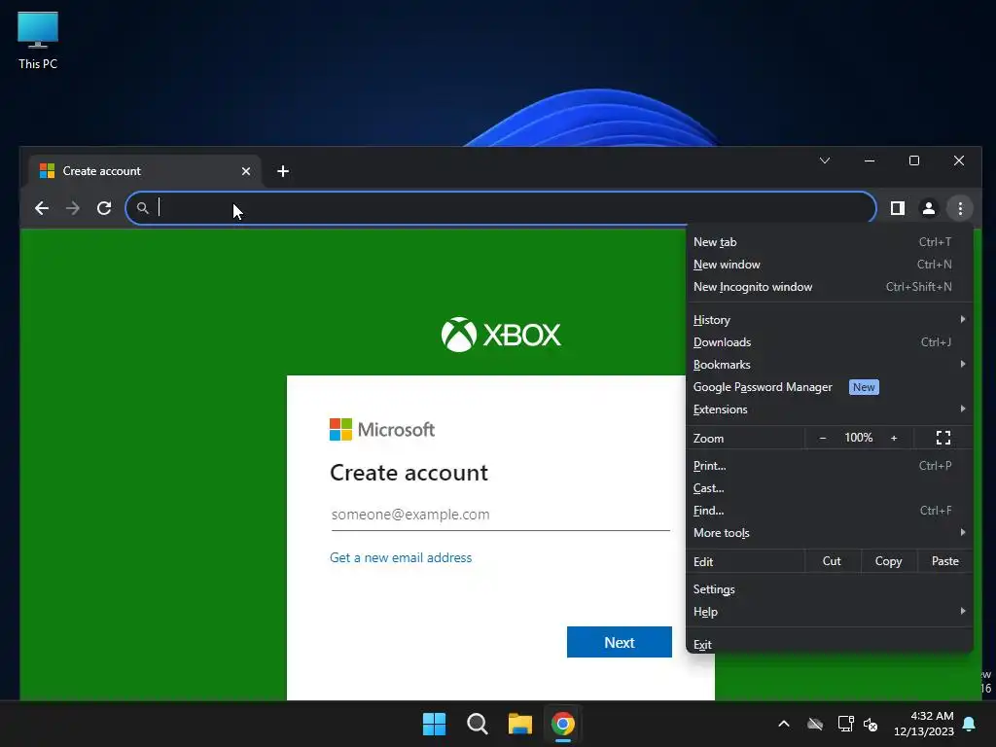Open the Chrome profile avatar

point(929,208)
